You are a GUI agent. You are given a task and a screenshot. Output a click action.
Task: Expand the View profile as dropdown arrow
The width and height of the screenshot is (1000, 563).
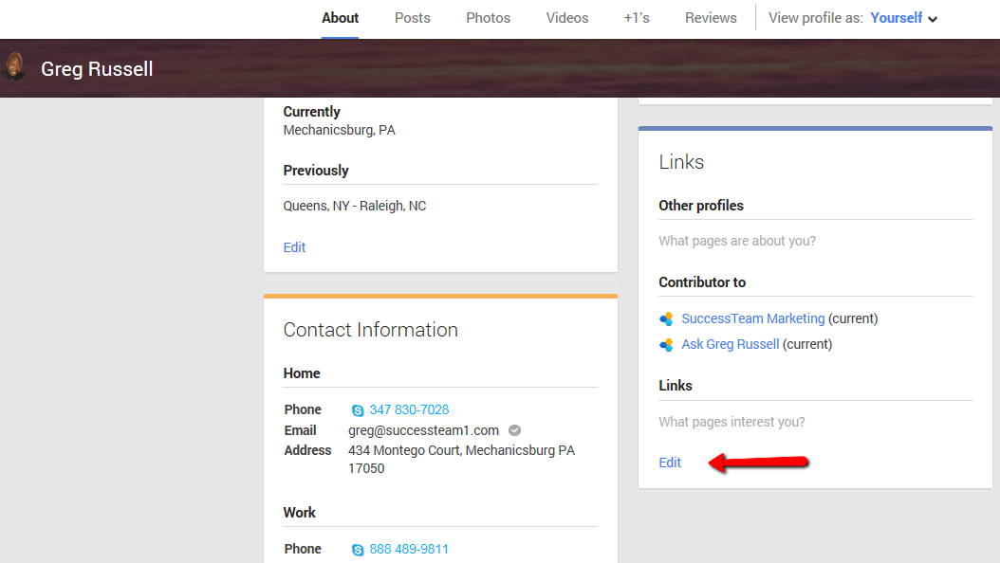(x=933, y=19)
